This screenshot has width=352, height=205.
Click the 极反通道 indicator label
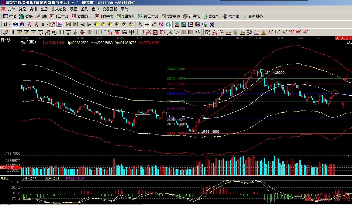click(29, 43)
